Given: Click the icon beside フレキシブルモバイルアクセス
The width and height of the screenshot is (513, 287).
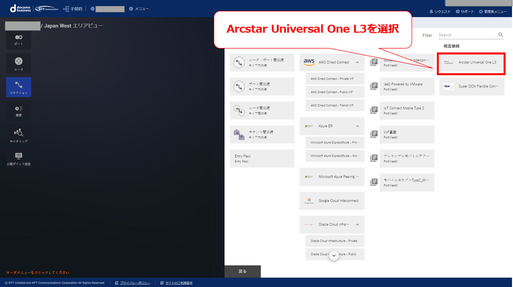Looking at the screenshot, I should tap(374, 158).
